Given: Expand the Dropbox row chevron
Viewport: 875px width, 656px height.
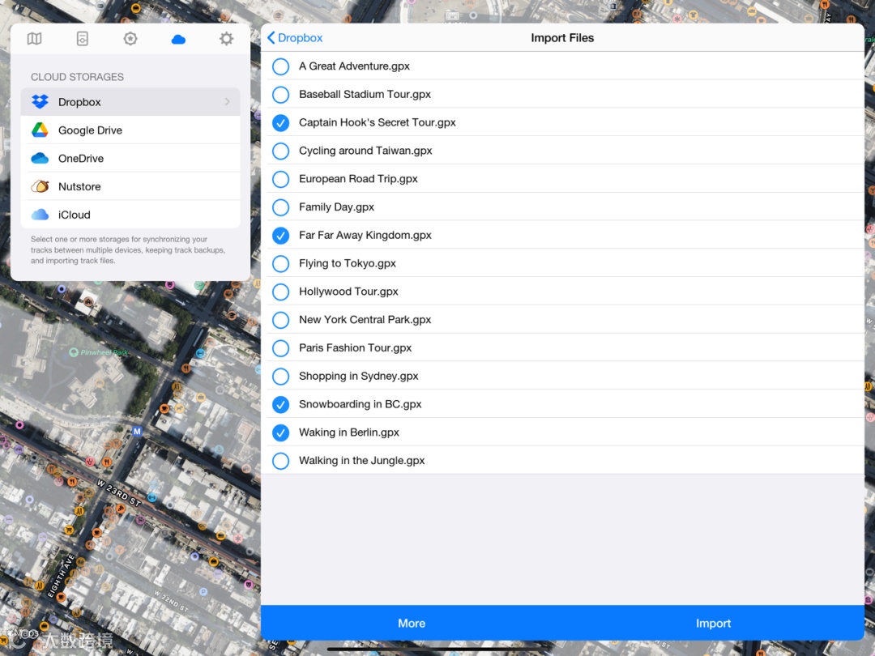Looking at the screenshot, I should (x=227, y=101).
